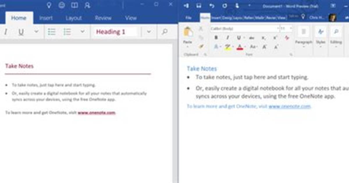Redo the action in the Word Preview Quick Access Toolbar
The height and width of the screenshot is (183, 349).
click(x=225, y=6)
